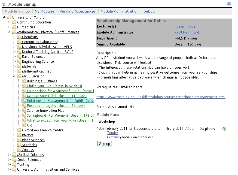Viewport: 238px width, 175px height.
Task: Collapse the University of Oxford root node
Action: tap(4, 17)
